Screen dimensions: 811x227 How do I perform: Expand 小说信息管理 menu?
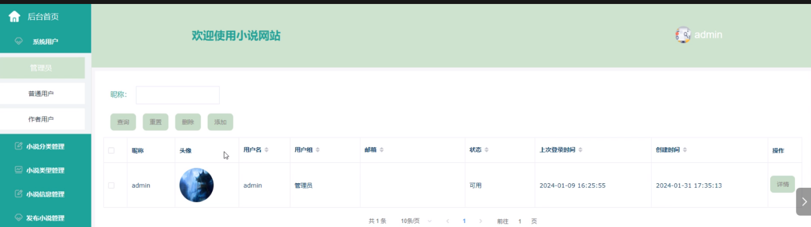[45, 194]
